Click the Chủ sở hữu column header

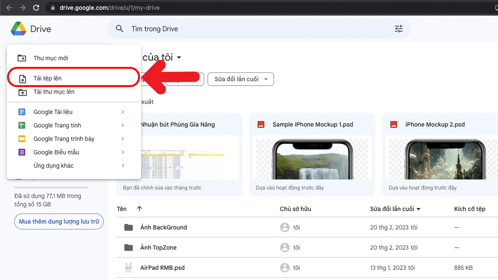click(x=295, y=209)
